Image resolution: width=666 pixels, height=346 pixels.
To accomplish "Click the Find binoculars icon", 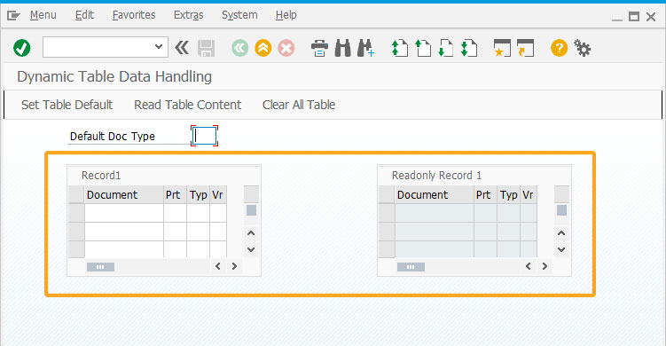I will pos(343,48).
